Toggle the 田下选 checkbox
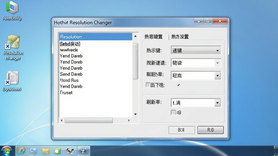Screen dimensions: 278x156 click(x=148, y=85)
